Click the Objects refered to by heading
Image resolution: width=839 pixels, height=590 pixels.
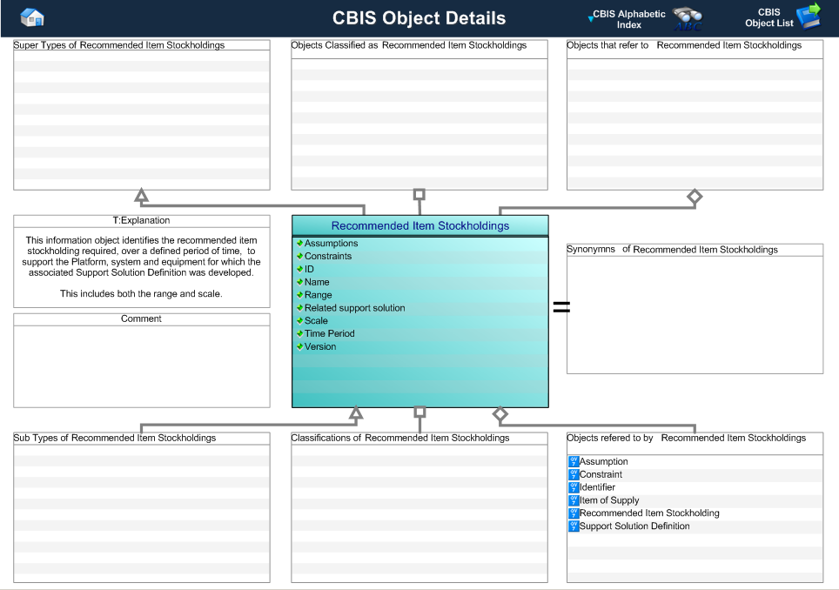[686, 438]
